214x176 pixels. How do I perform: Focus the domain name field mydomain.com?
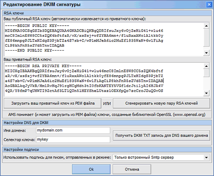click(73, 130)
